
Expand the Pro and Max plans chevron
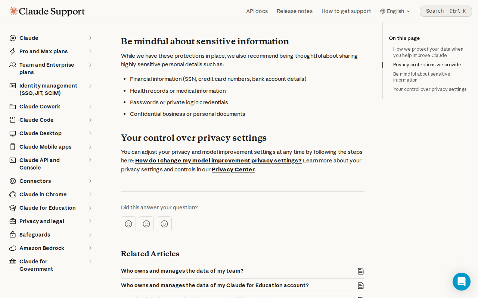point(90,51)
